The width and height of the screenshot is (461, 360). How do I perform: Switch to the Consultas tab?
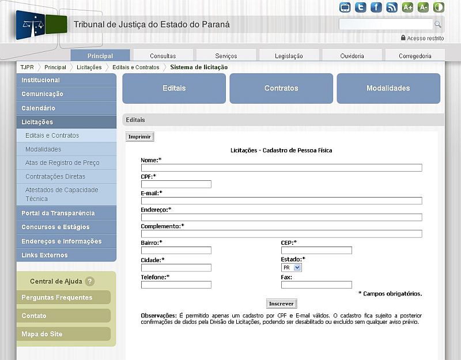point(164,55)
